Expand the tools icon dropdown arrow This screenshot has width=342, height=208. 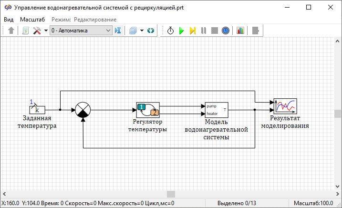tap(46, 31)
